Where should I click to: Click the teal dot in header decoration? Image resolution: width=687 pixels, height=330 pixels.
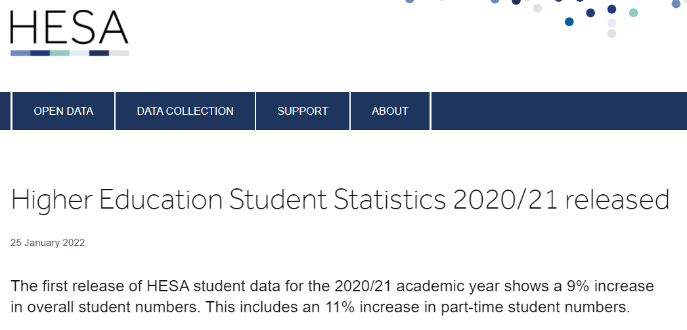coord(633,12)
